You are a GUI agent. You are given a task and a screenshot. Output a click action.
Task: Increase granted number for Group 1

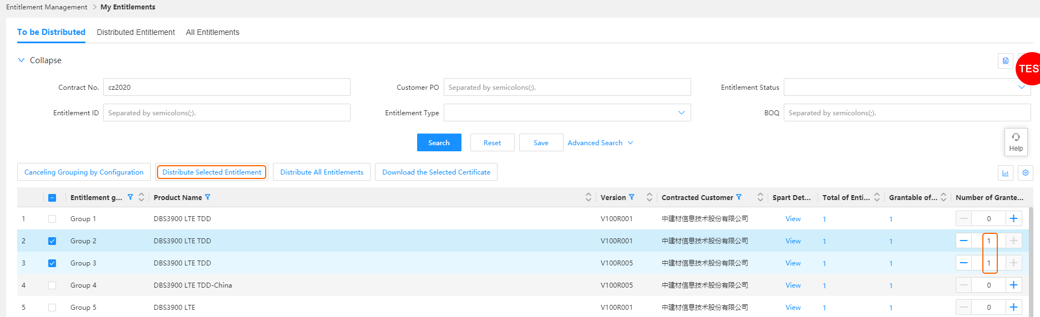(x=1013, y=218)
